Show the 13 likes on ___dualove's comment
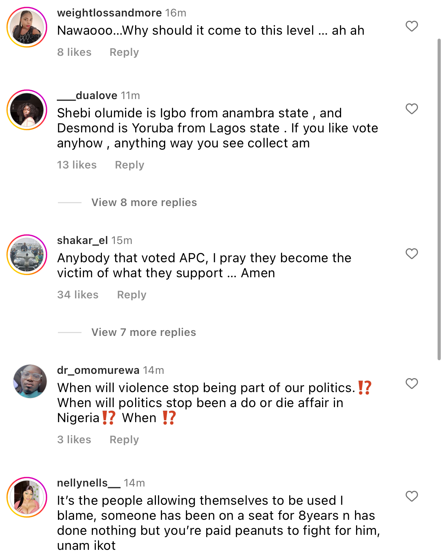 [77, 165]
